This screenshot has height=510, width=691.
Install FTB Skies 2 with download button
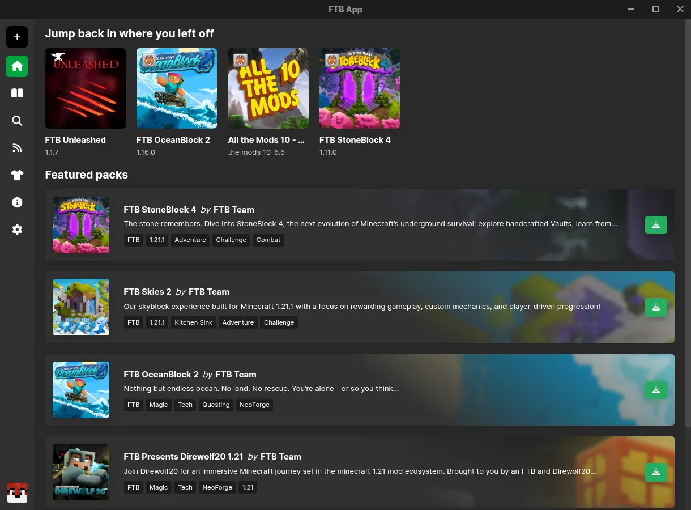tap(656, 307)
